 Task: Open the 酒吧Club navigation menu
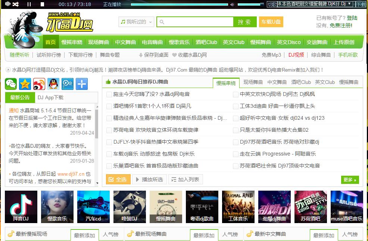tap(206, 42)
